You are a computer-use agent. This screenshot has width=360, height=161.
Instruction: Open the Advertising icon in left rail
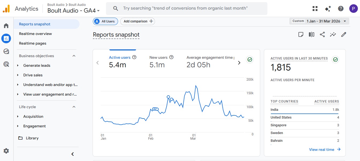point(6,64)
